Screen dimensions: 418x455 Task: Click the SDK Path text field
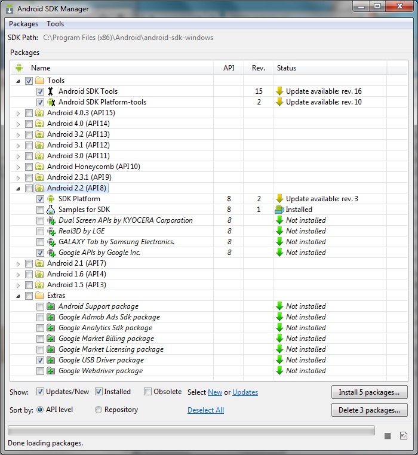pyautogui.click(x=128, y=38)
